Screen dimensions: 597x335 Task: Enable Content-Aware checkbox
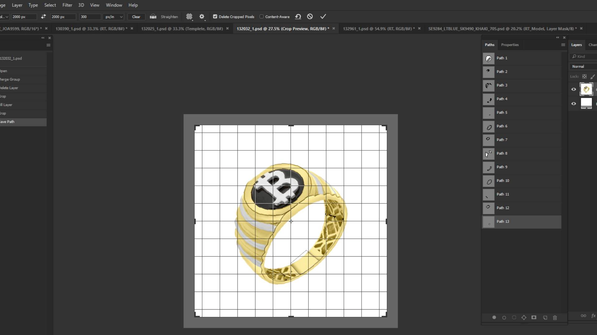(261, 17)
